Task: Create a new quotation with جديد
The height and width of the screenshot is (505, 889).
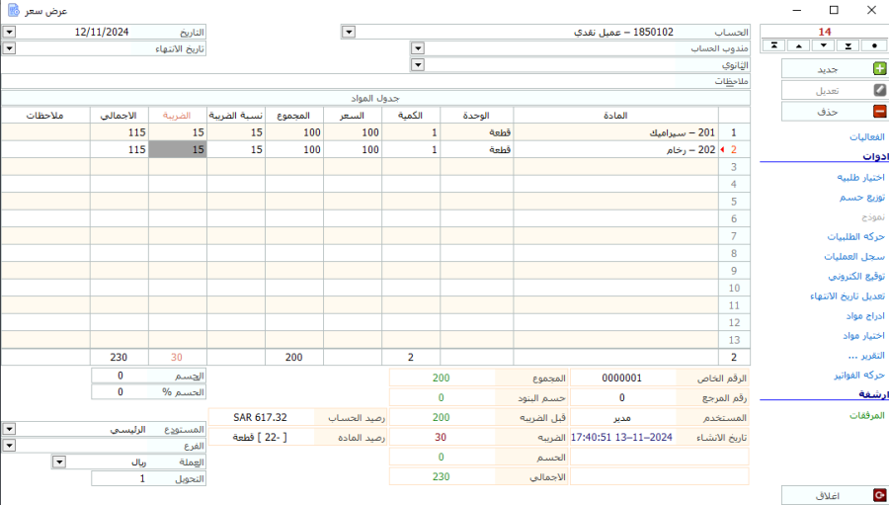Action: (835, 68)
